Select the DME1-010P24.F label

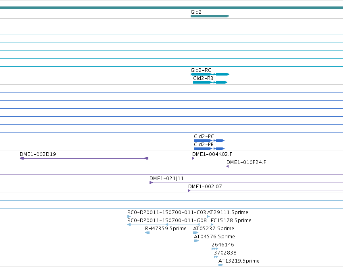point(246,162)
